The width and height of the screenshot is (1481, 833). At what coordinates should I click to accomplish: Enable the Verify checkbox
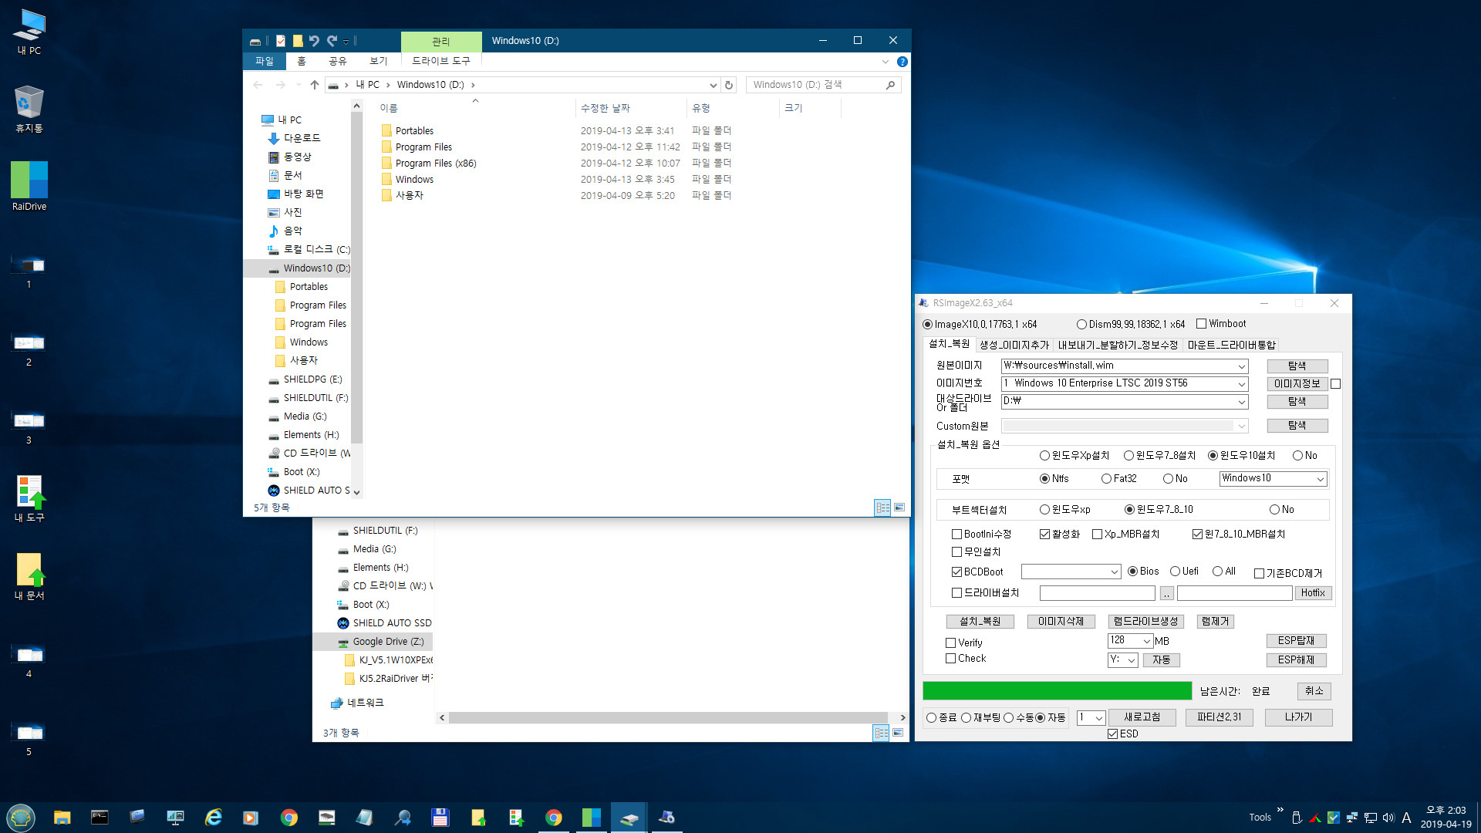[x=950, y=643]
